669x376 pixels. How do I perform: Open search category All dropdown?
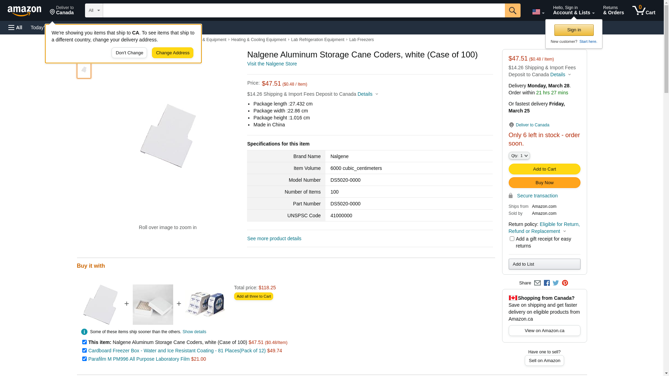94,10
